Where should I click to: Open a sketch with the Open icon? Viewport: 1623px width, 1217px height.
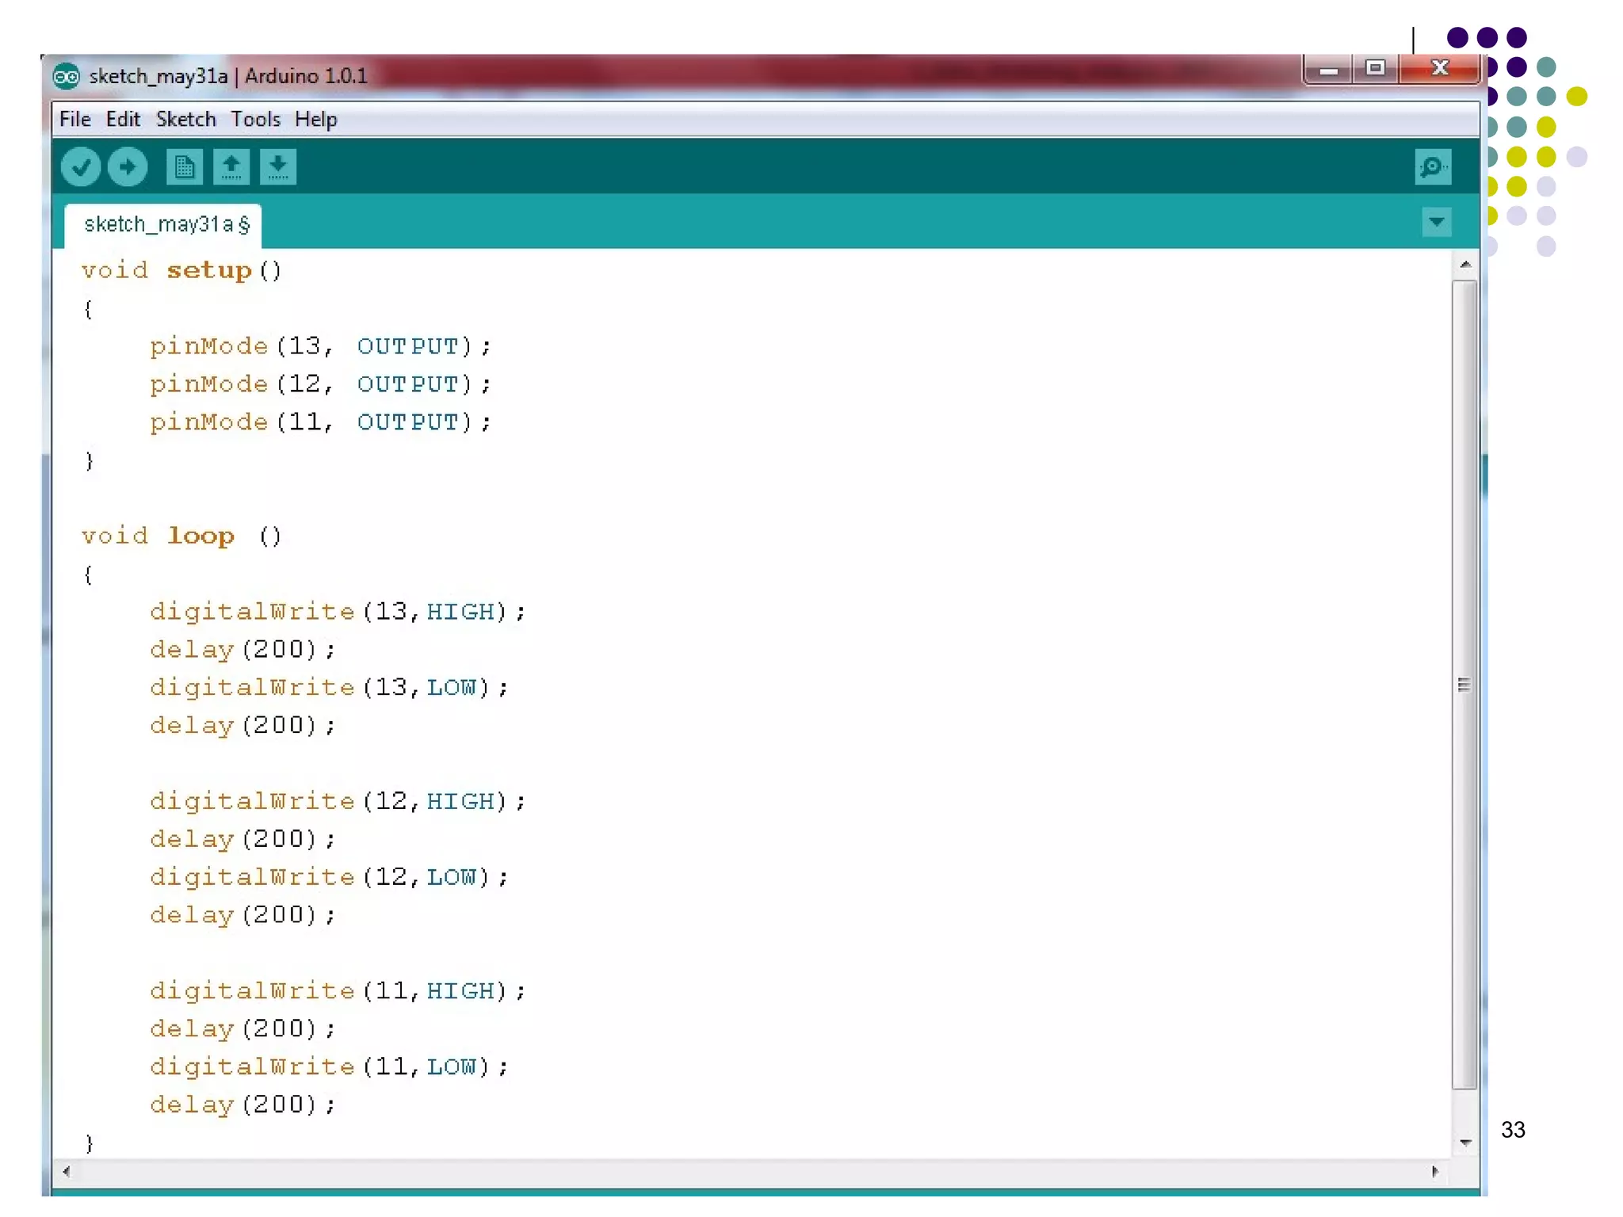(231, 167)
